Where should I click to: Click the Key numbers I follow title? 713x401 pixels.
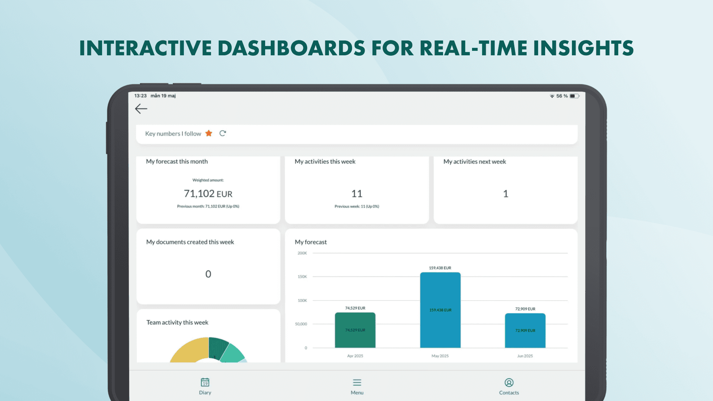tap(173, 134)
